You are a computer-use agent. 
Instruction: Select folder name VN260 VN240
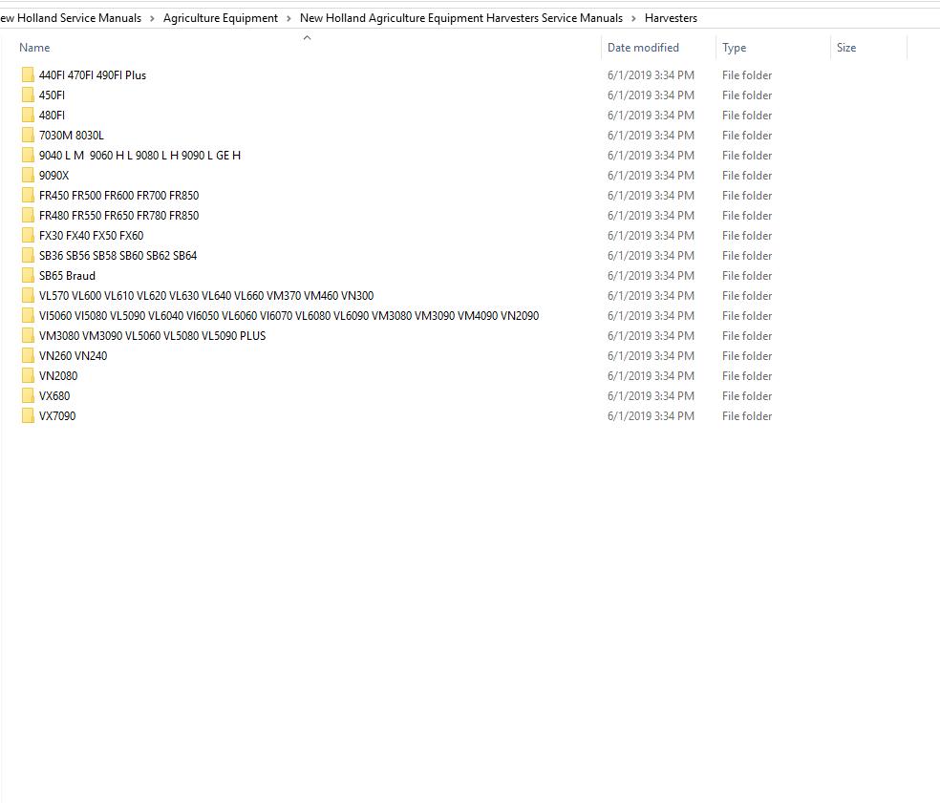74,356
